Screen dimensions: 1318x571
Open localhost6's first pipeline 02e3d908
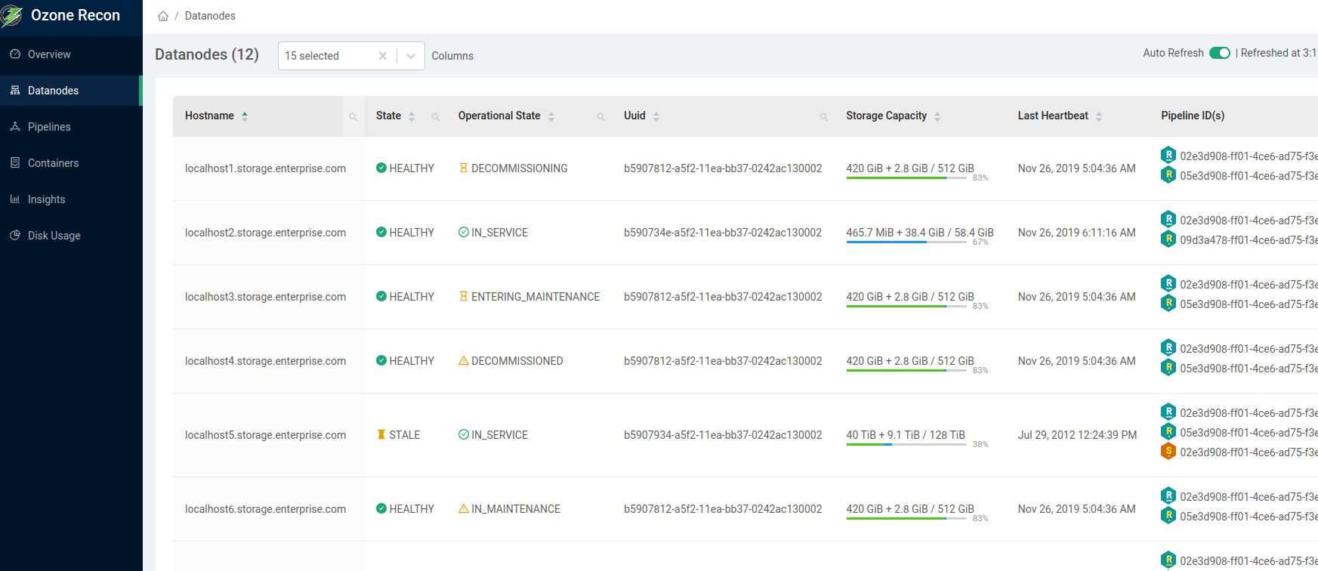pyautogui.click(x=1249, y=497)
